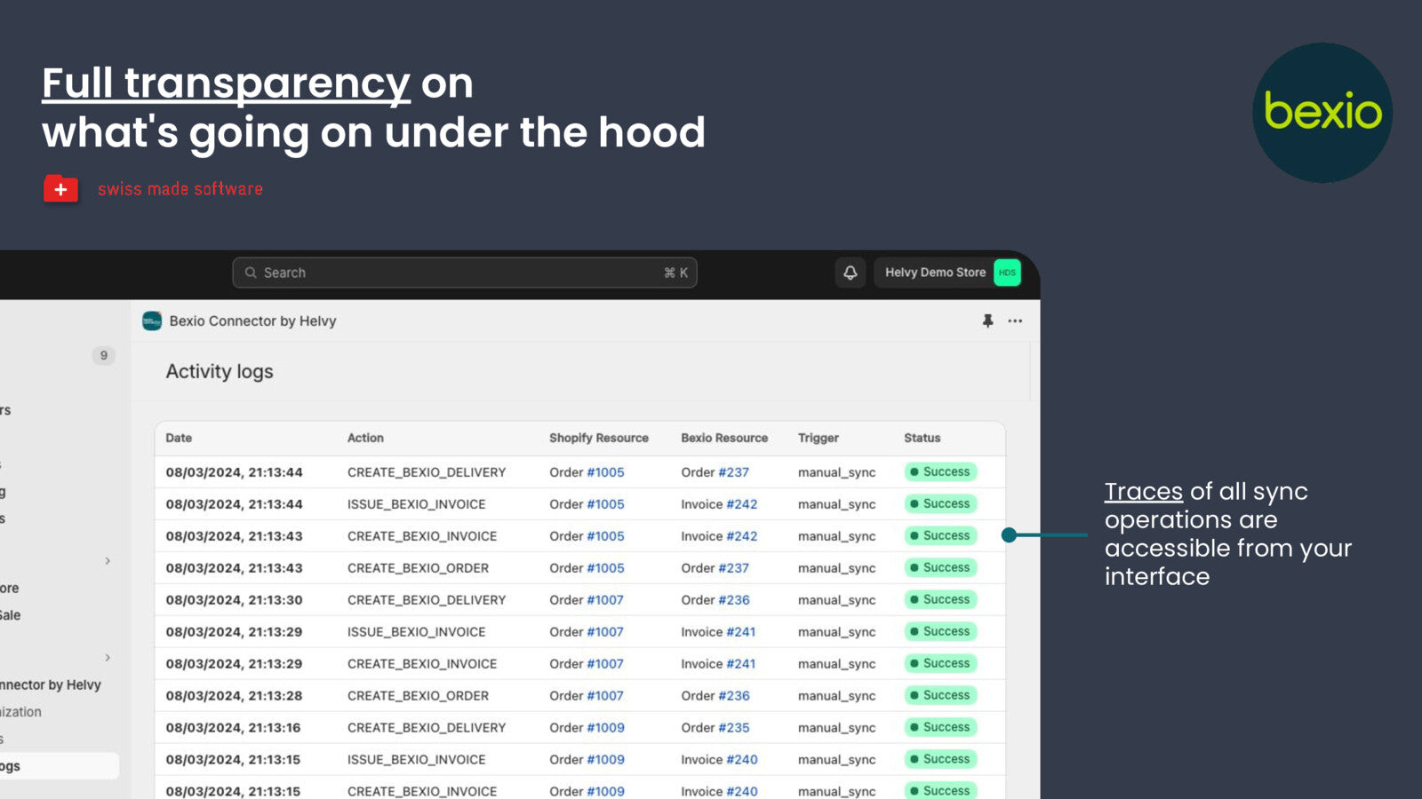1422x799 pixels.
Task: Open Order #236 in CREATE_BEXIO_ORDER 21:13:28 row
Action: [x=734, y=696]
